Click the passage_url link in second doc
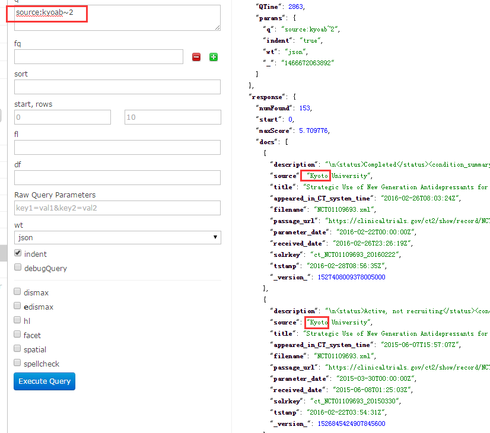Image resolution: width=490 pixels, height=433 pixels. point(408,367)
